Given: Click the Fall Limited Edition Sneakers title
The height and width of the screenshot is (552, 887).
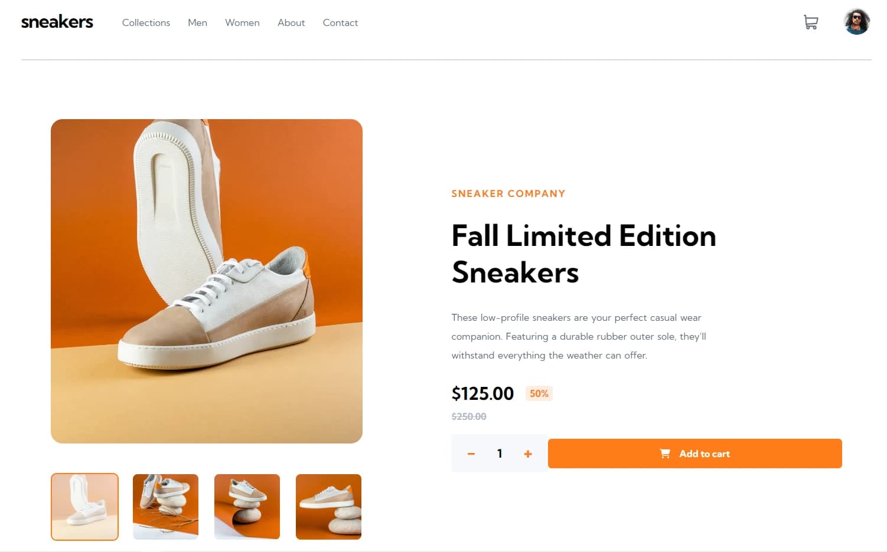Looking at the screenshot, I should coord(583,254).
